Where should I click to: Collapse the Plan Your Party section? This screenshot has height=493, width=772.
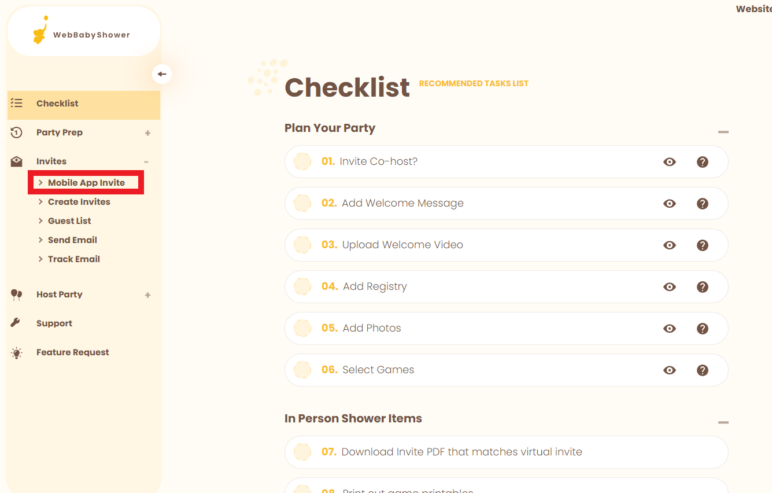point(723,133)
